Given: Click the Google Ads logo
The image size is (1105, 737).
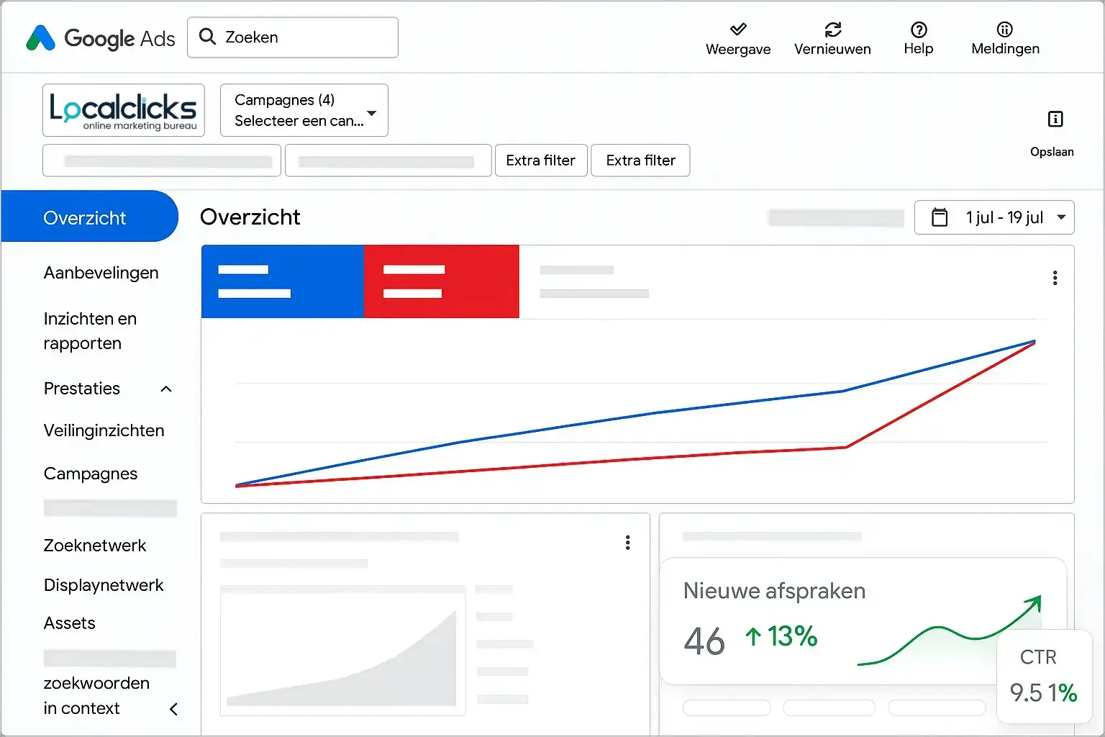Looking at the screenshot, I should (101, 38).
